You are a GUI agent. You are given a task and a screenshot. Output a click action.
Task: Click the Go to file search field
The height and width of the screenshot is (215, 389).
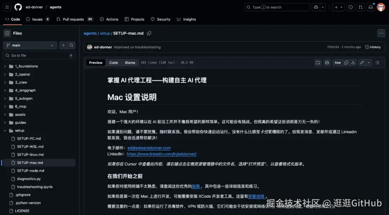coord(39,56)
